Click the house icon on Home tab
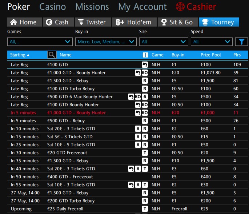This screenshot has height=214, width=249. pyautogui.click(x=14, y=22)
